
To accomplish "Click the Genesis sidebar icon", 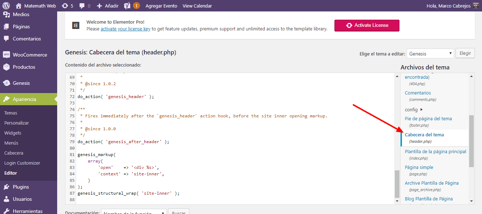I will [x=6, y=83].
